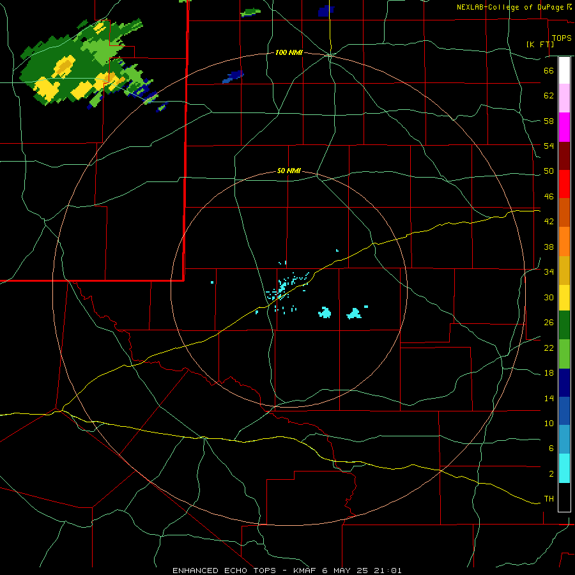Select the 26 legend value
Image resolution: width=575 pixels, height=575 pixels.
pos(549,323)
